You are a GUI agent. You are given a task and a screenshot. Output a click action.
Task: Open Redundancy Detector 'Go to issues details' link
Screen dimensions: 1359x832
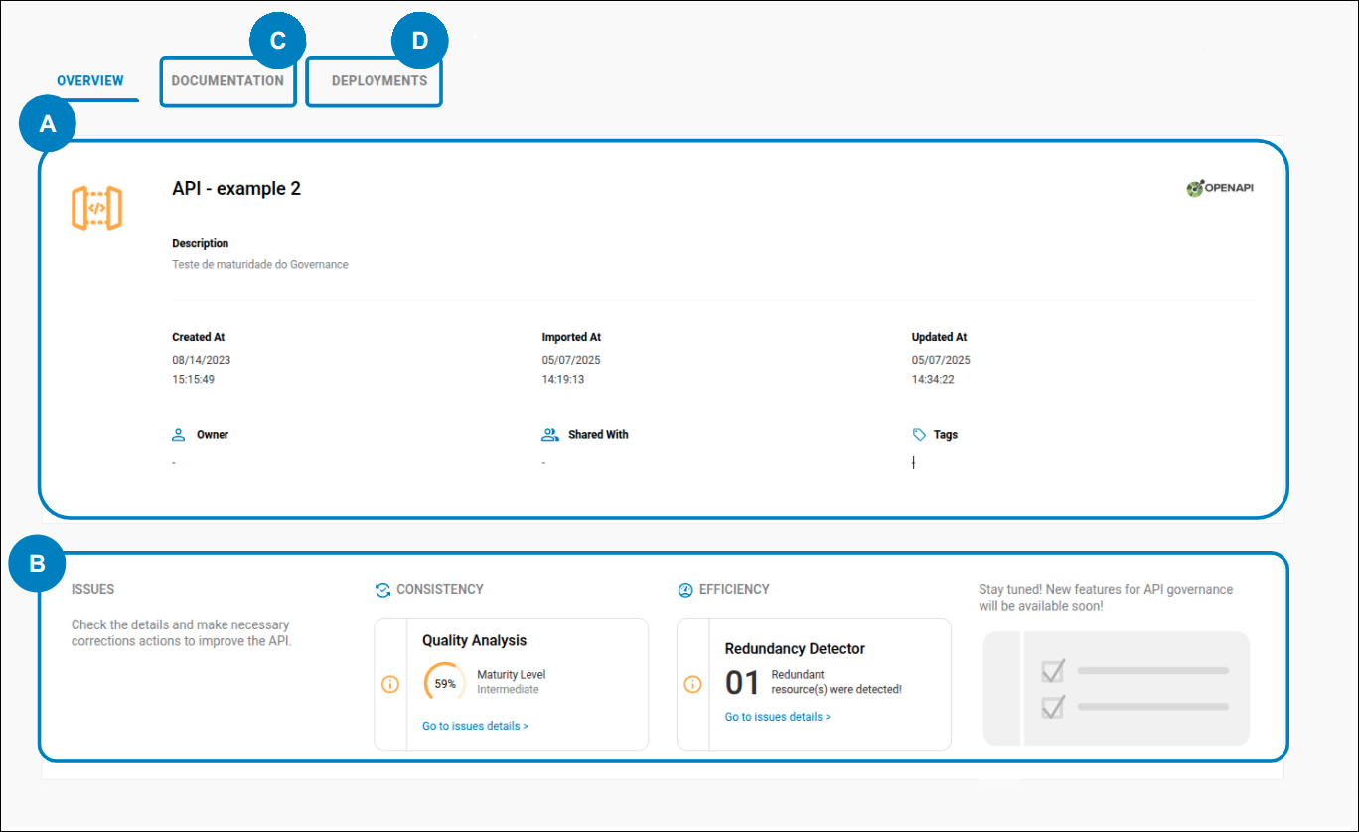(778, 717)
